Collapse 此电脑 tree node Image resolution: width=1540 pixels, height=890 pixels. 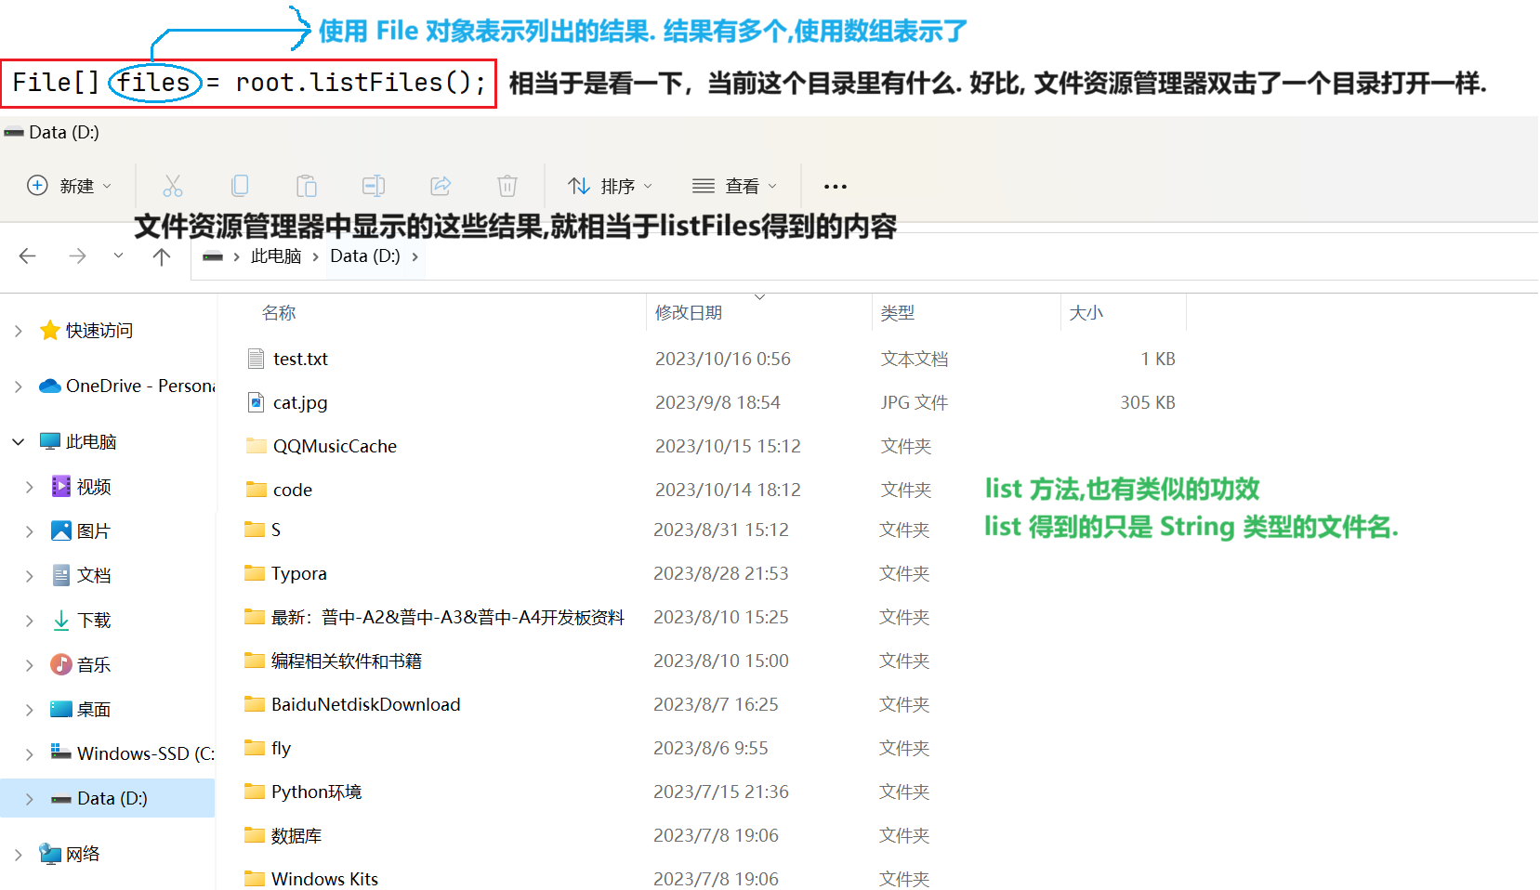[x=19, y=442]
